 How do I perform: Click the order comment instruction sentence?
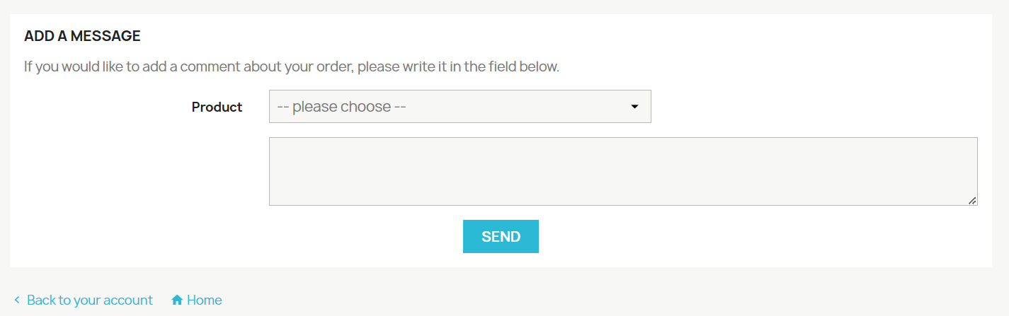tap(292, 67)
